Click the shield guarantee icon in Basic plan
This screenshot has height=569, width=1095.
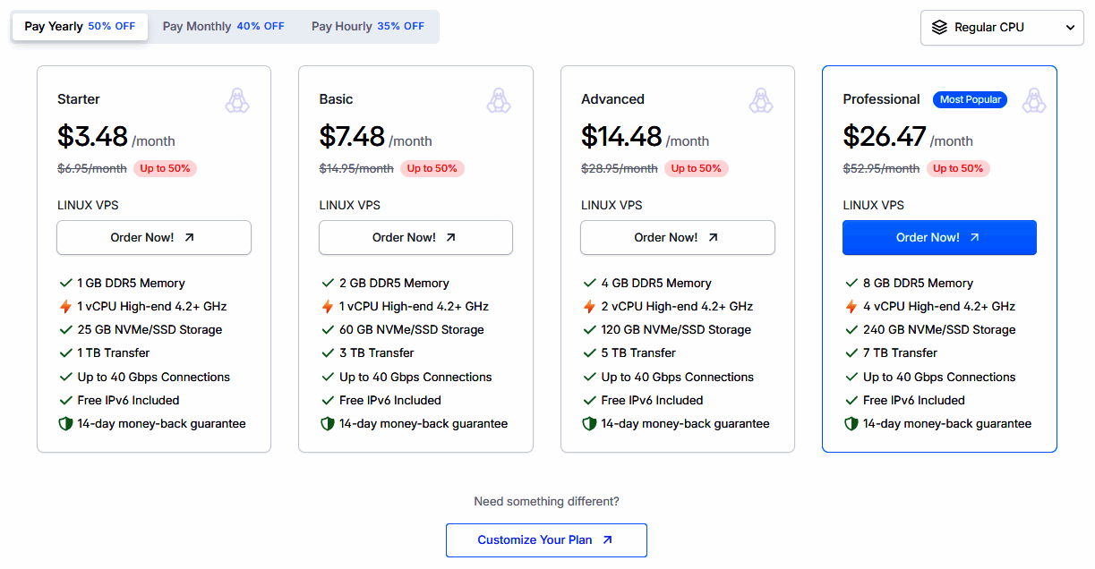tap(328, 424)
